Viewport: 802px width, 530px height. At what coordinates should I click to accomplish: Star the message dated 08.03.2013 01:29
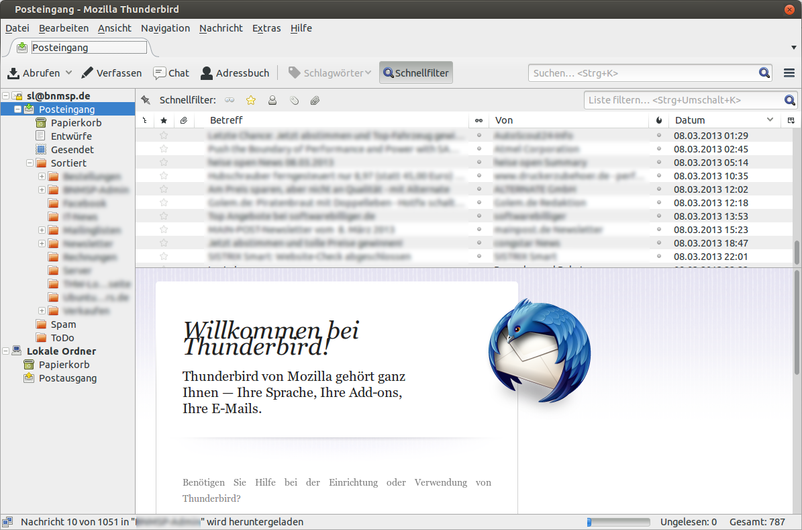164,136
